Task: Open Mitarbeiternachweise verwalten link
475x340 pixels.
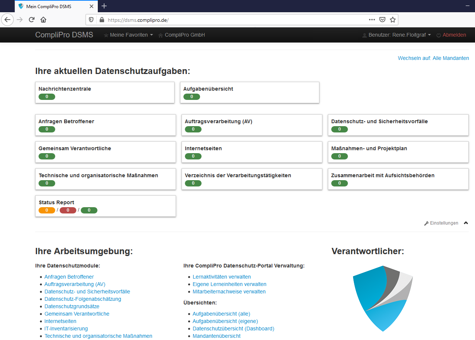Action: point(229,292)
